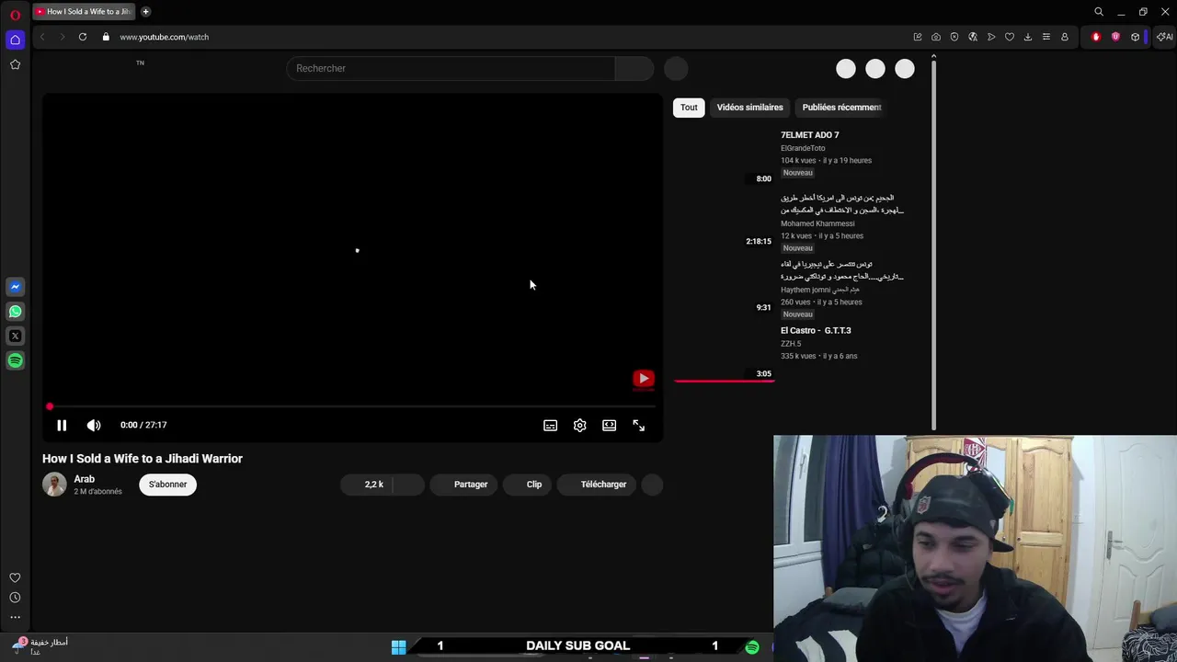Open video 7ELMET ADO 7
Screen dimensions: 1177x662
(x=810, y=135)
